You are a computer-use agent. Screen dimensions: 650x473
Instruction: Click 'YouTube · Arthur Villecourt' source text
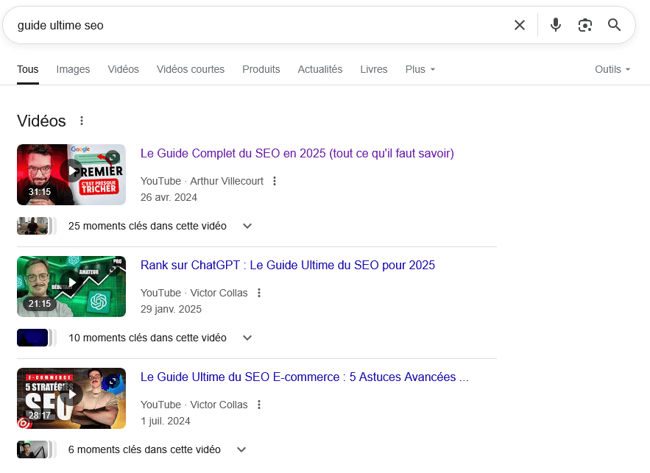[202, 181]
